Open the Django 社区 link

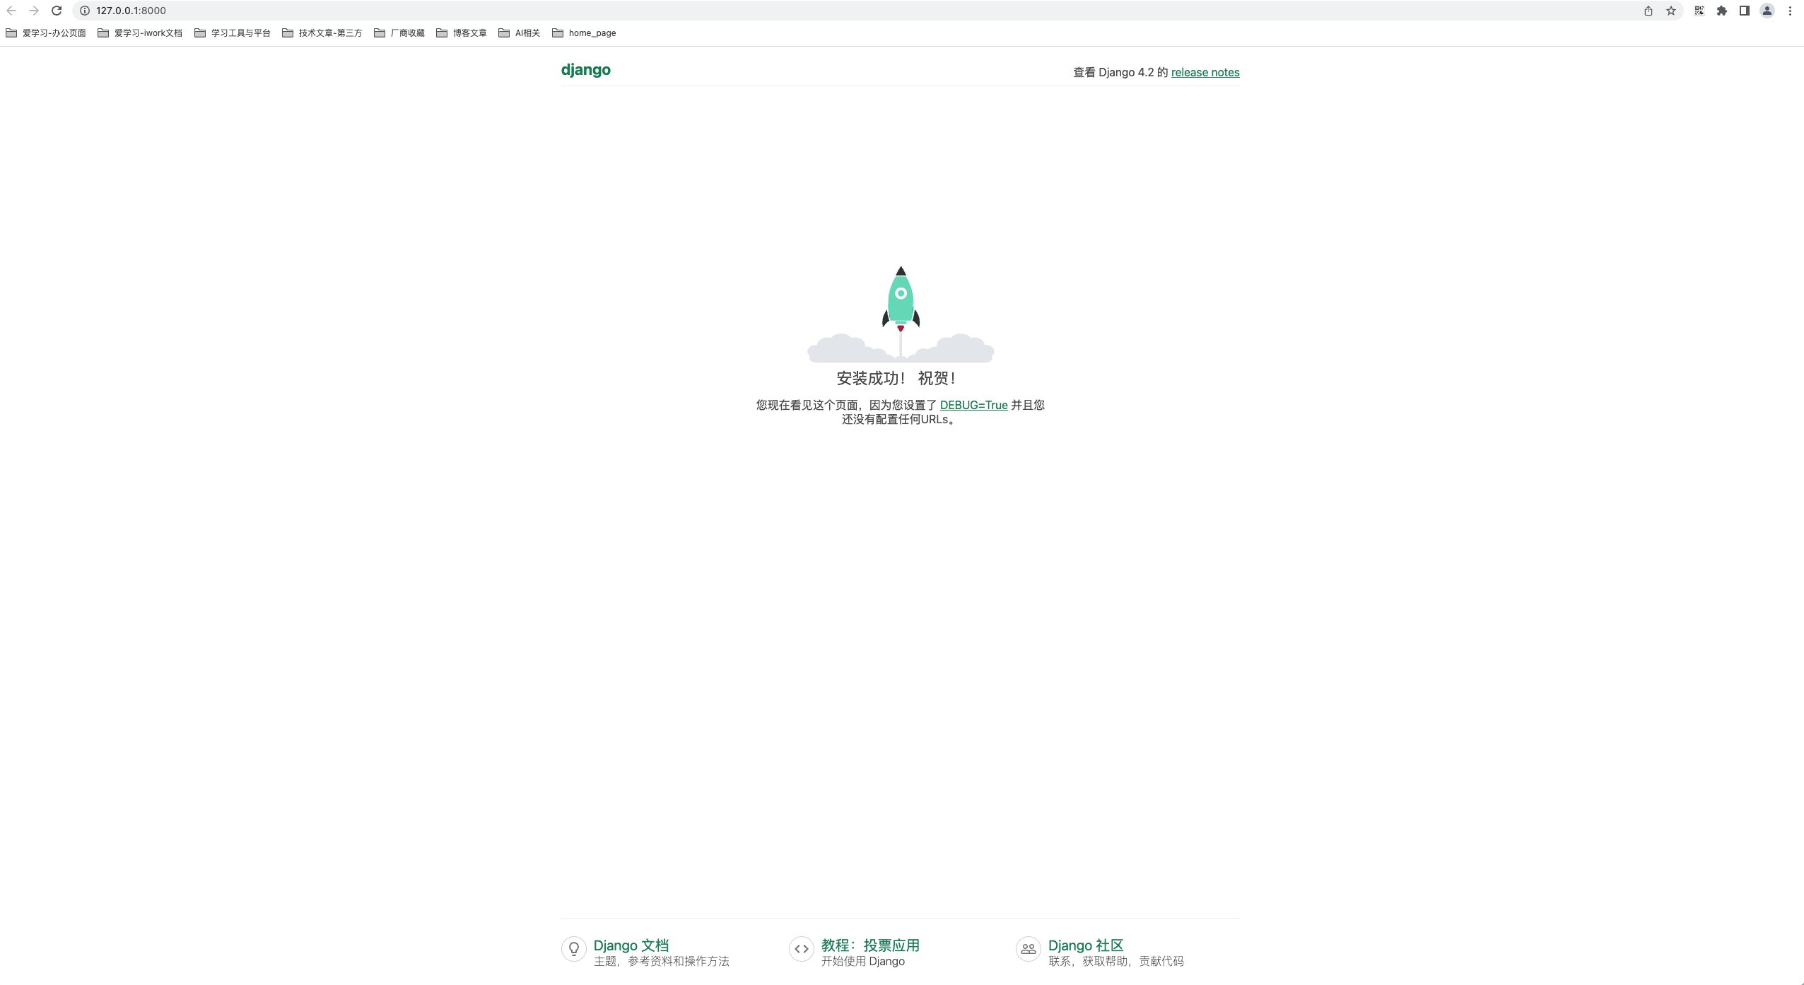(x=1086, y=945)
